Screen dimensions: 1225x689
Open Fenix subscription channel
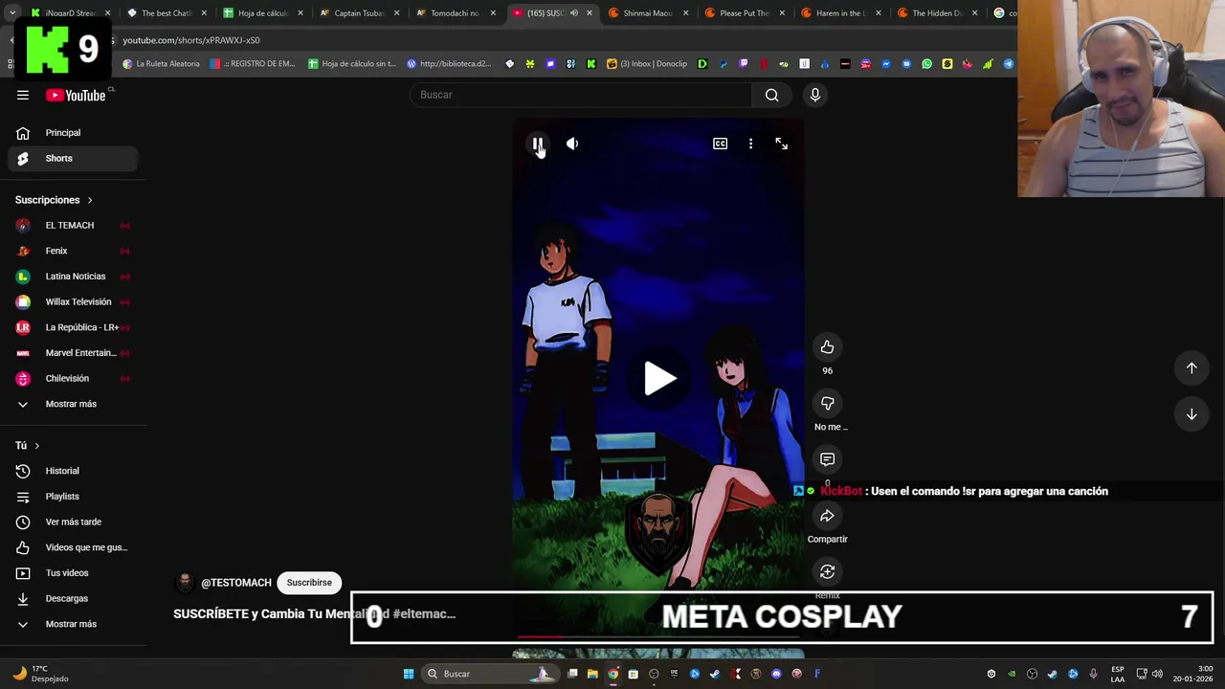73,251
